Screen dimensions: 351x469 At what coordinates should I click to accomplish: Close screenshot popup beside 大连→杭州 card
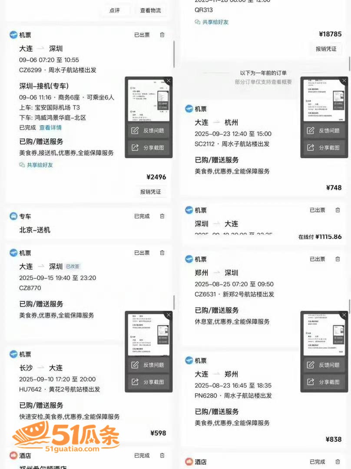(x=344, y=80)
